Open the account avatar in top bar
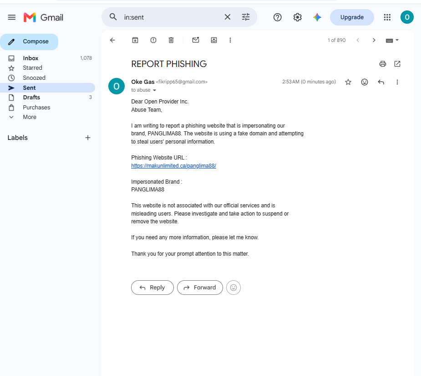 (407, 17)
